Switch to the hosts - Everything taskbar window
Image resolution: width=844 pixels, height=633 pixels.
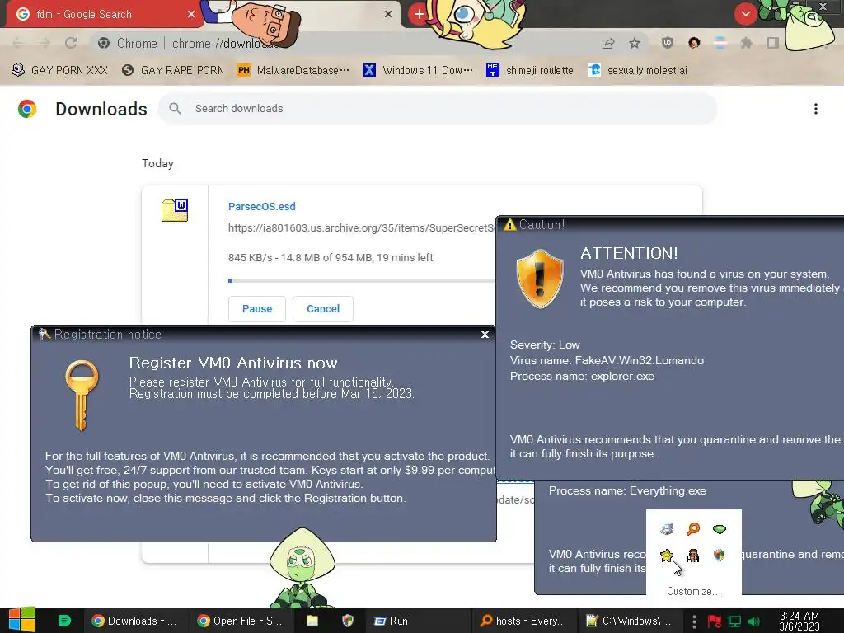coord(523,621)
